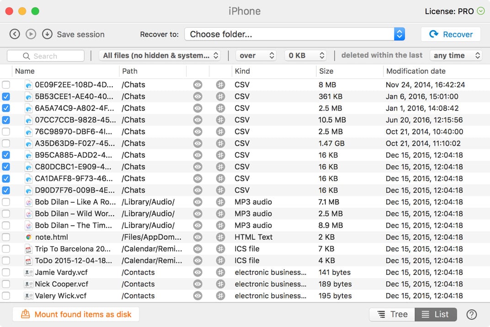Screen dimensions: 490x327
Task: Preview note.html using the eye icon
Action: click(197, 237)
